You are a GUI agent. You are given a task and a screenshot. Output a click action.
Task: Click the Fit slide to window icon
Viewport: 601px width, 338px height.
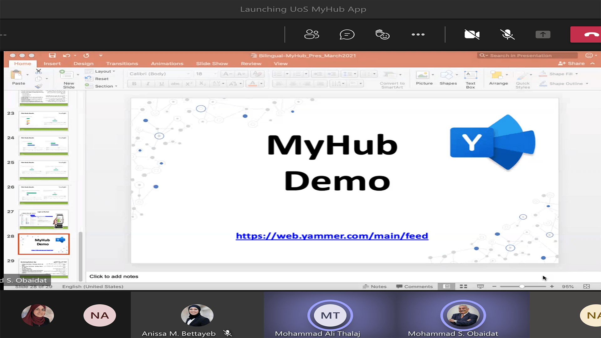click(587, 286)
